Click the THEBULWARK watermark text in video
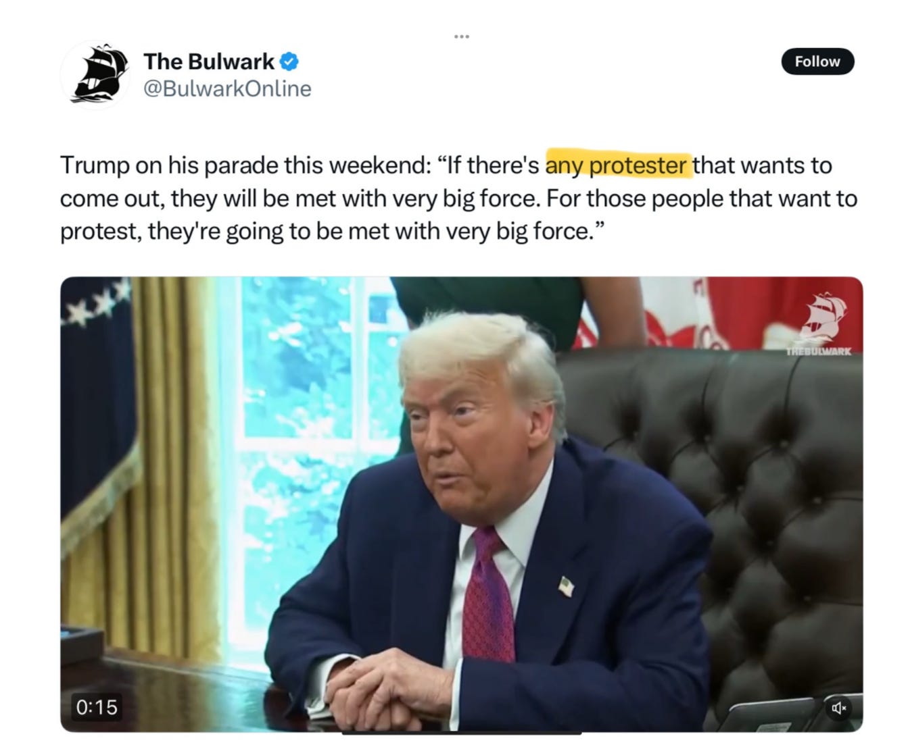908x755 pixels. pyautogui.click(x=818, y=351)
